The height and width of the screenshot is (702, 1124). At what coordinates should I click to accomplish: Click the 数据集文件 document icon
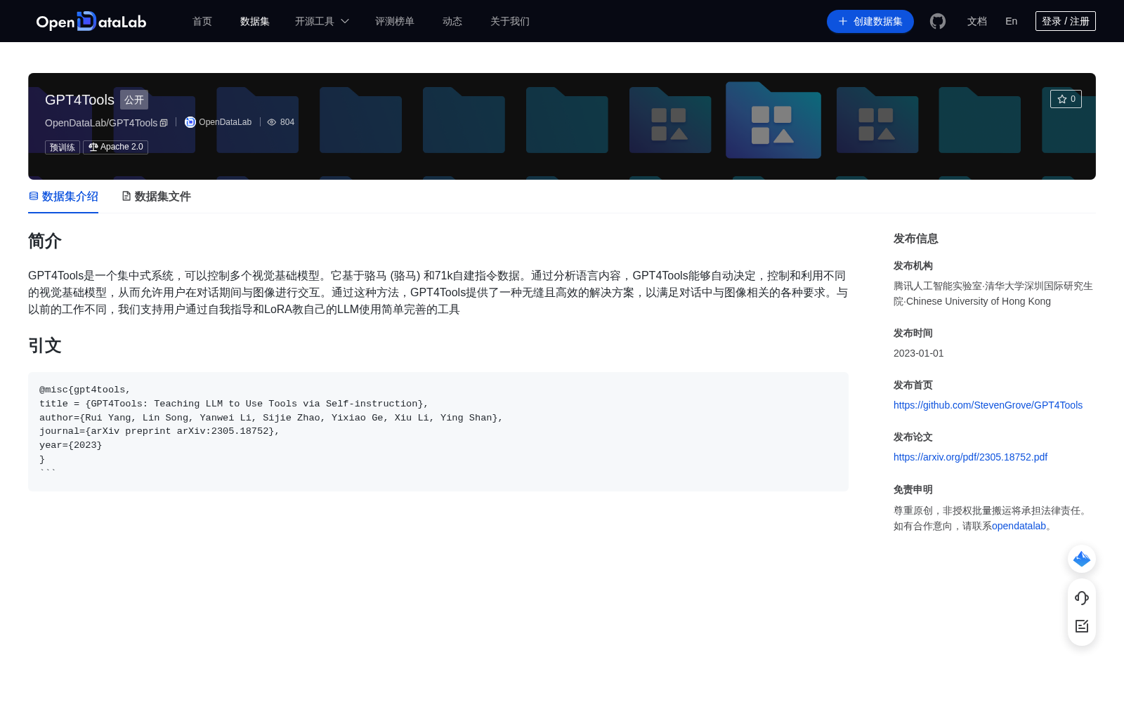[126, 196]
